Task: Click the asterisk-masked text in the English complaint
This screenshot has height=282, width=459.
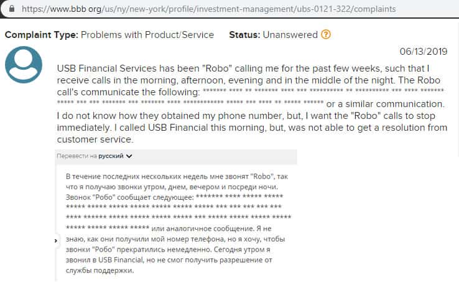Action: [x=249, y=96]
